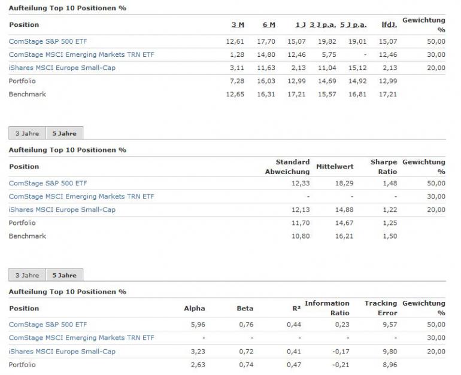Switch to 3 Jahre tab above Standard Abweichung table

tap(27, 133)
